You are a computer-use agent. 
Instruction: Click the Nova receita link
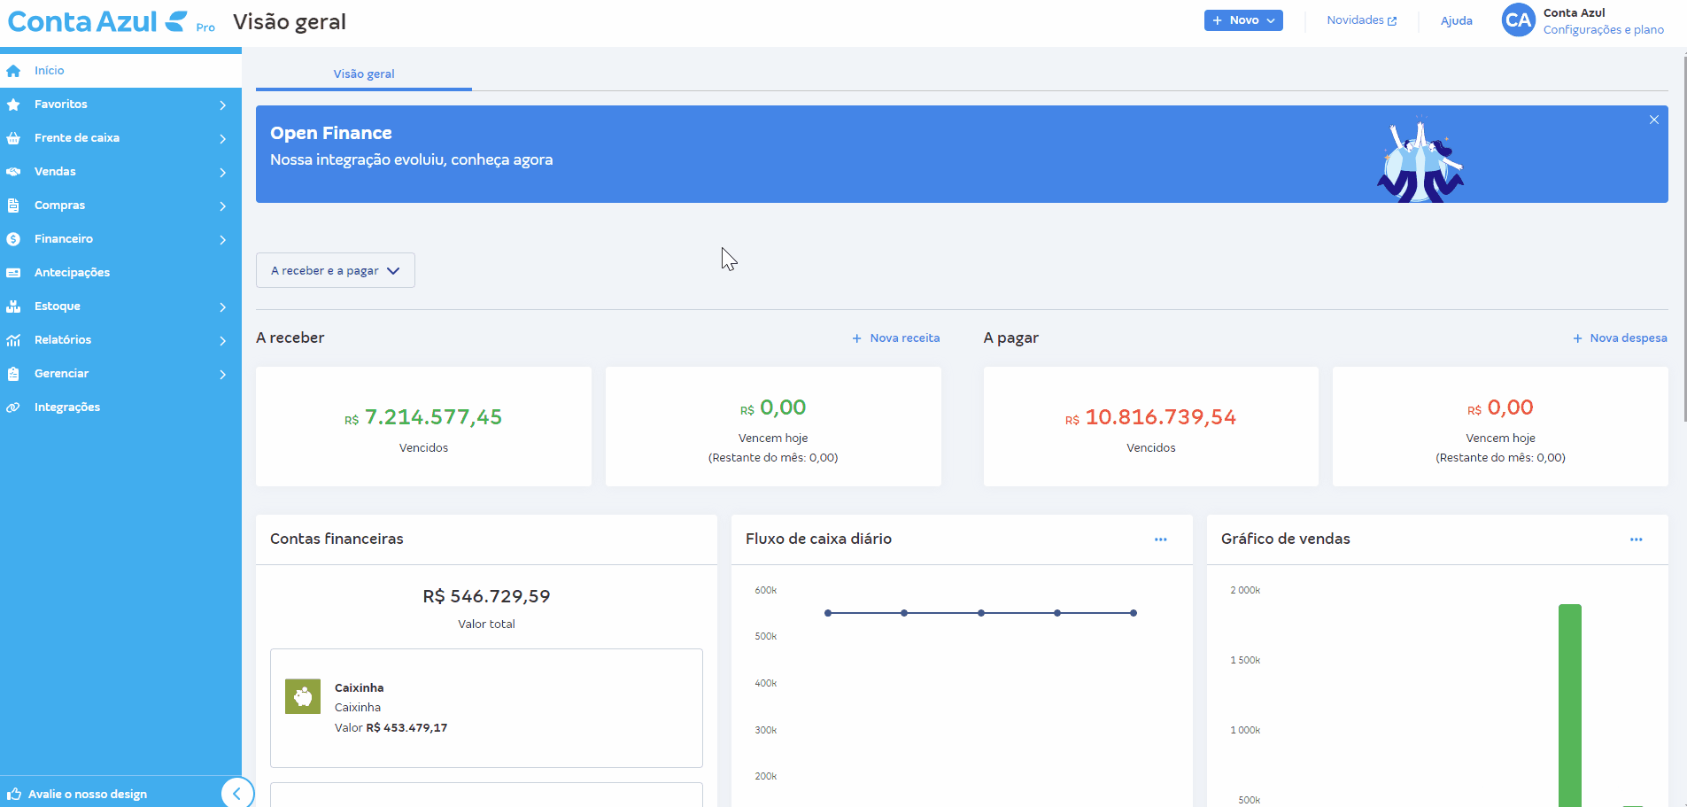[x=896, y=338]
